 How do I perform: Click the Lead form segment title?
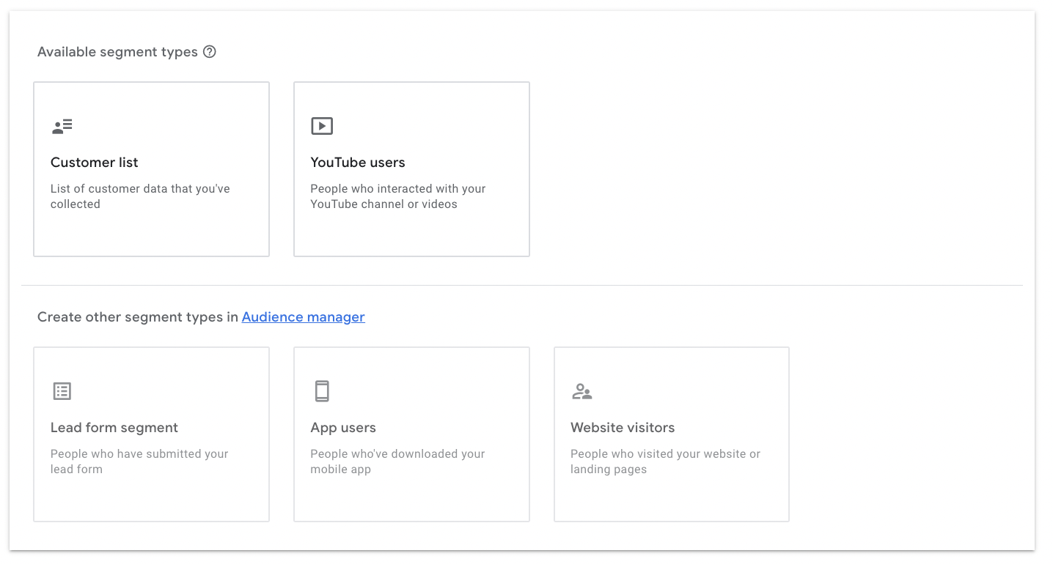pyautogui.click(x=114, y=428)
